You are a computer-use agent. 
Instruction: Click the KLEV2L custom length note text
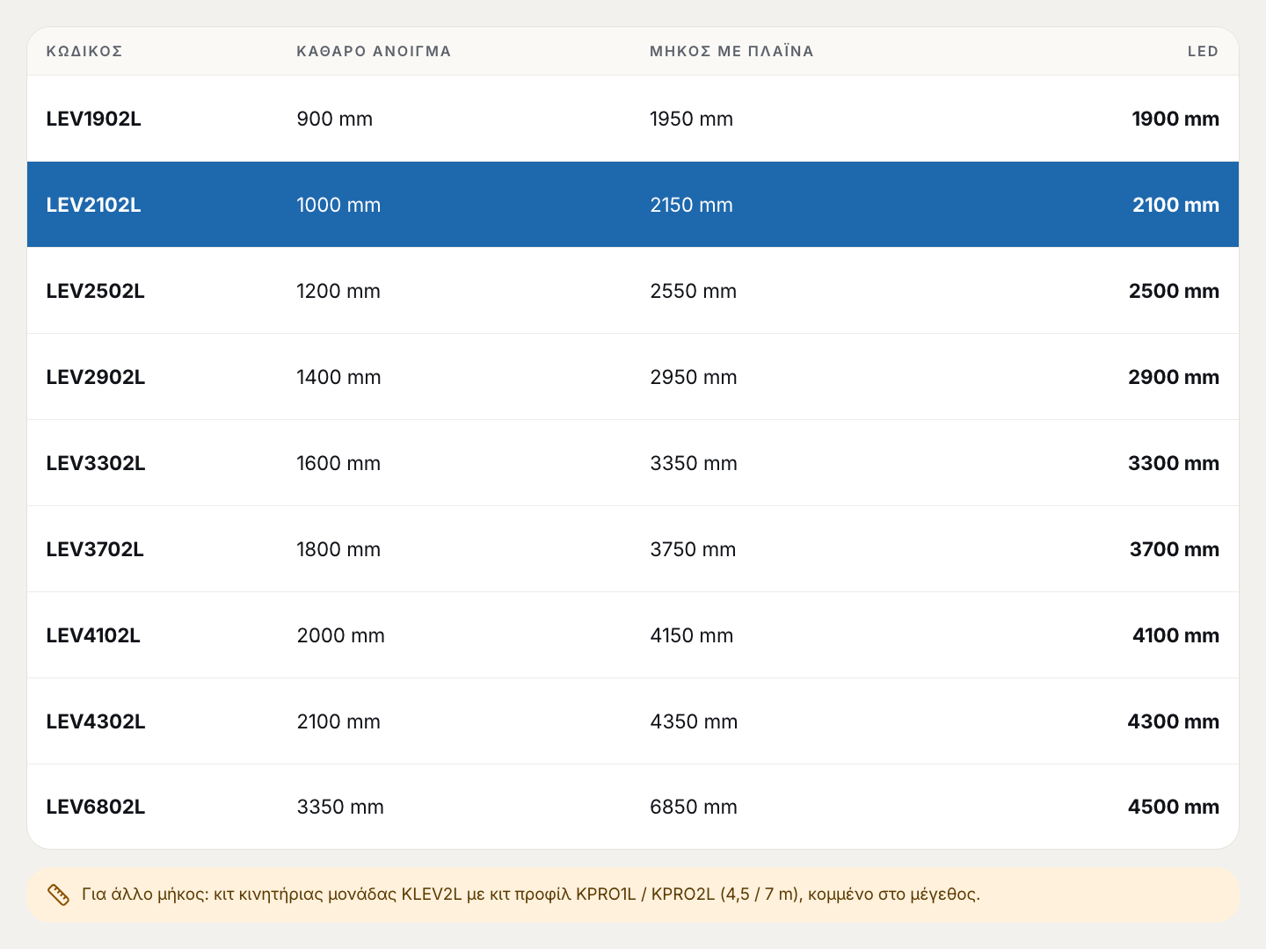coord(531,895)
